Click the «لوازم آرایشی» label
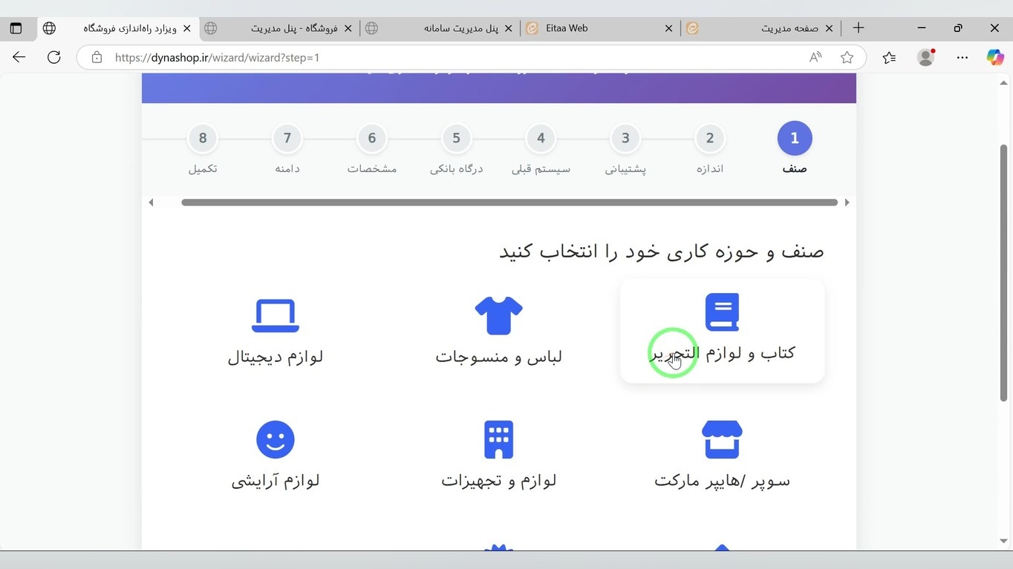1013x569 pixels. (276, 481)
